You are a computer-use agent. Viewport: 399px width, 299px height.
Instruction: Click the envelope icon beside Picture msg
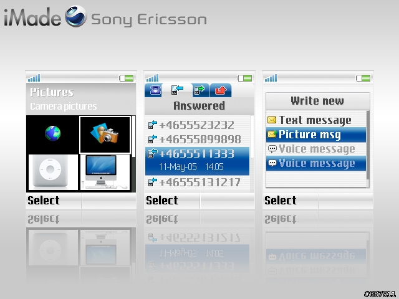[x=272, y=134]
